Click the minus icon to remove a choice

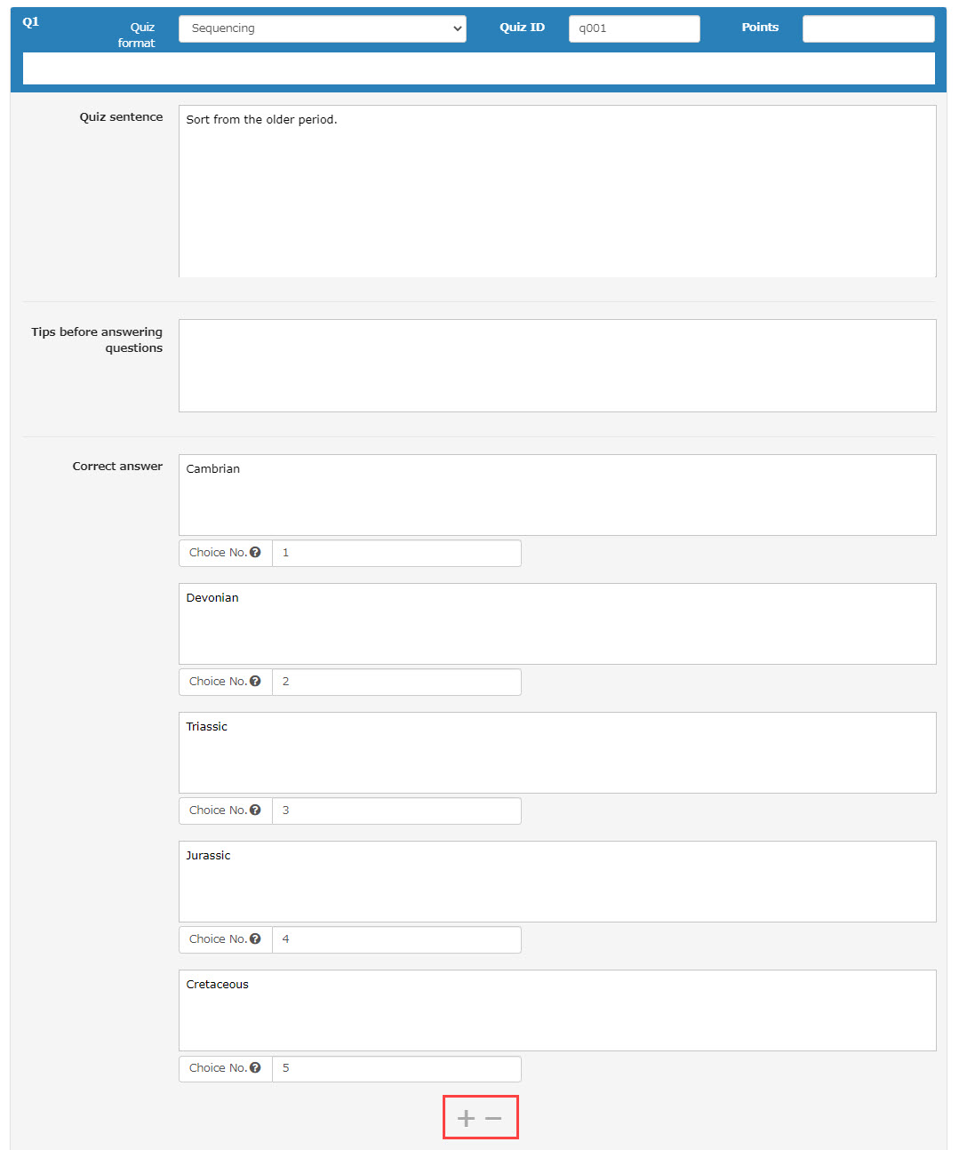pyautogui.click(x=494, y=1118)
